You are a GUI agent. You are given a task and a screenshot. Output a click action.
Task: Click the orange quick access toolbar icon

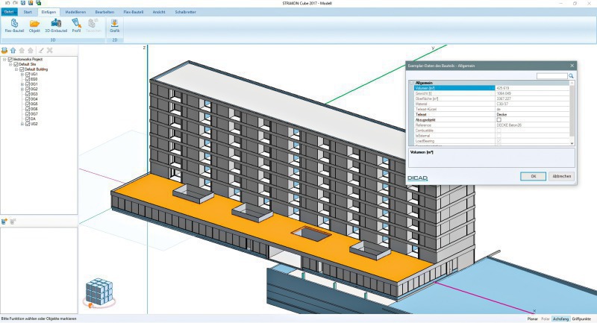point(31,3)
